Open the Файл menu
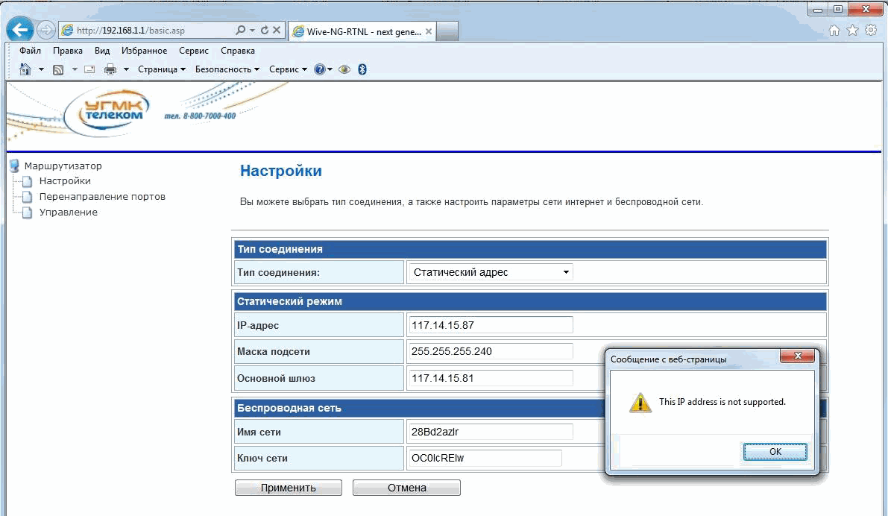The height and width of the screenshot is (516, 888). point(31,51)
